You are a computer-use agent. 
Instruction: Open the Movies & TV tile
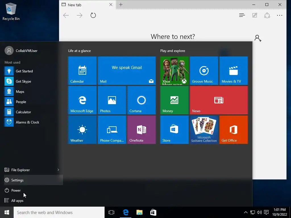[x=234, y=71]
